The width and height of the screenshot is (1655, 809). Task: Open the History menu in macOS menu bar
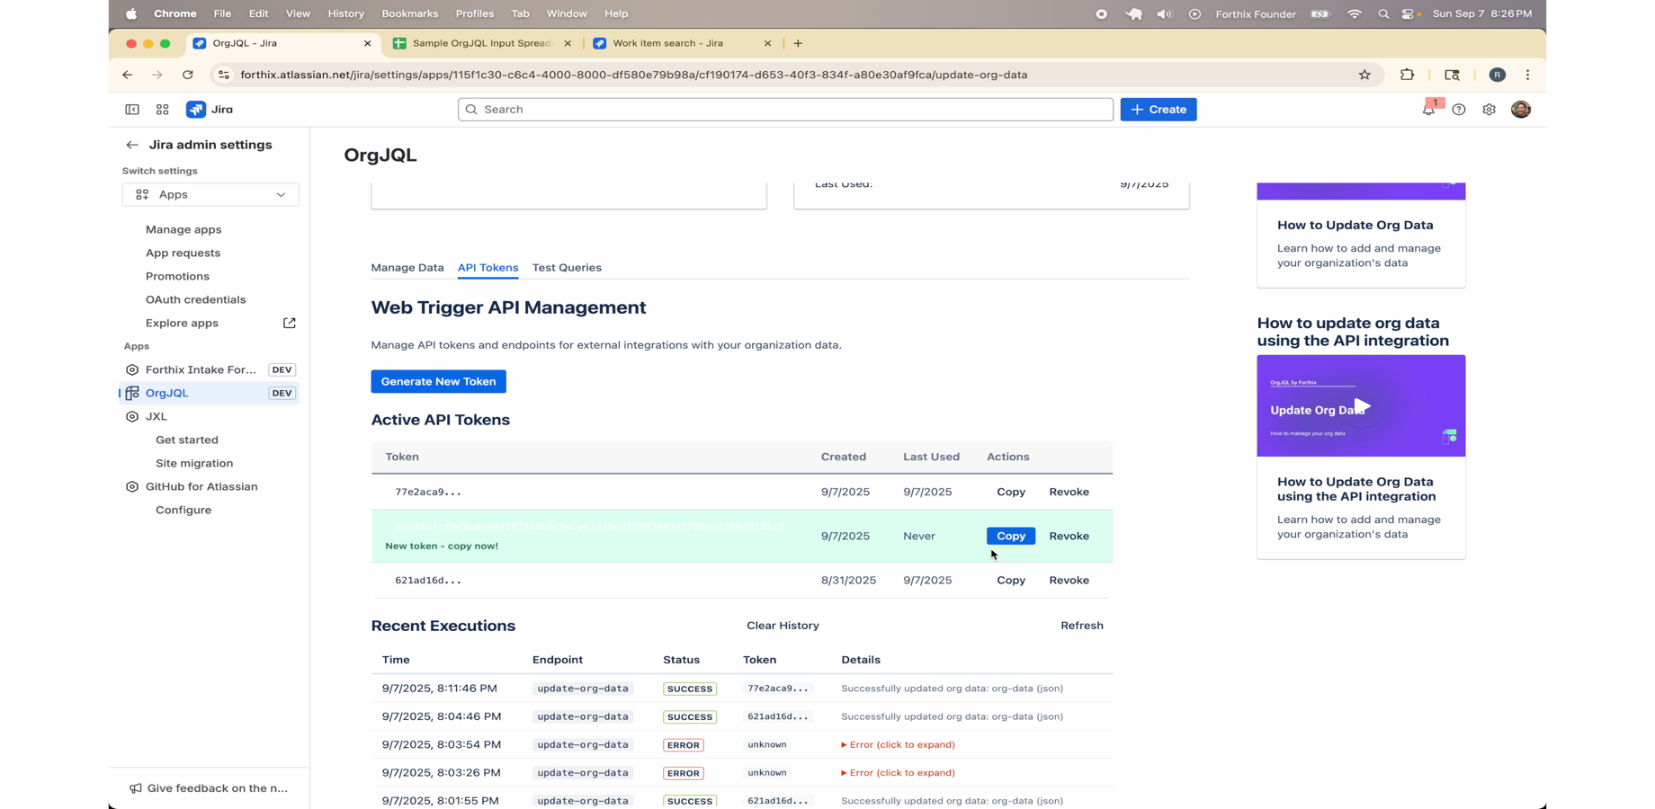click(x=345, y=13)
